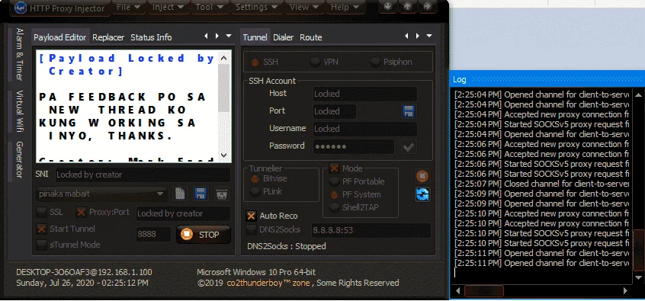645x301 pixels.
Task: Select the Psiphon tunnel type
Action: point(391,62)
